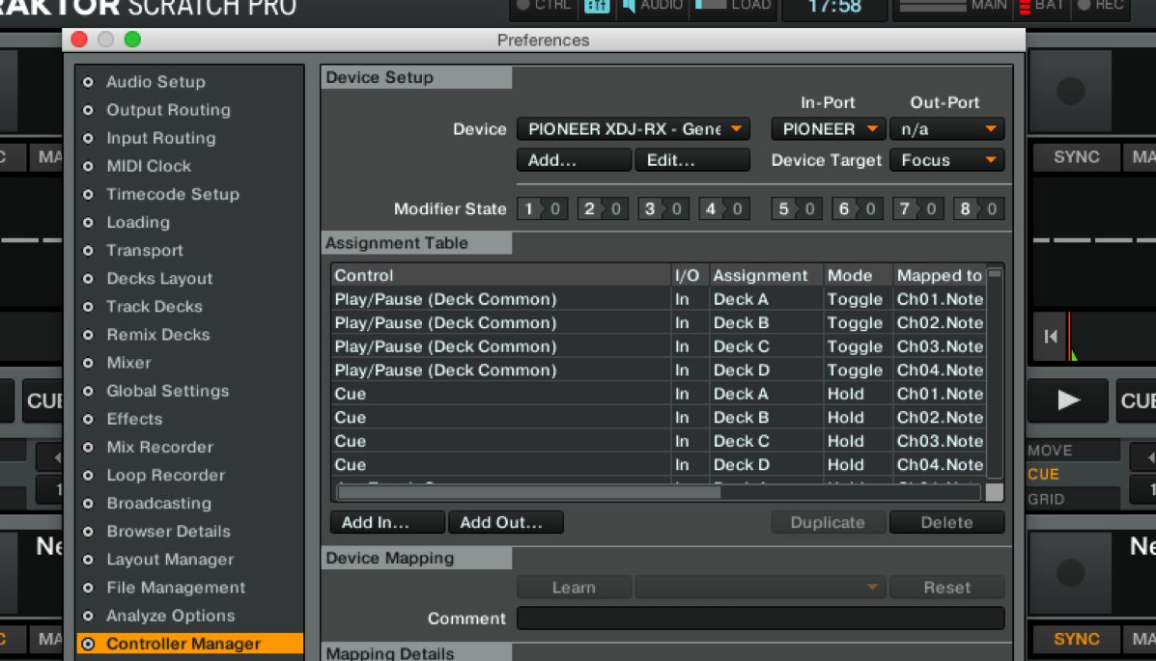
Task: Click the assignment table horizontal scrollbar
Action: 528,492
